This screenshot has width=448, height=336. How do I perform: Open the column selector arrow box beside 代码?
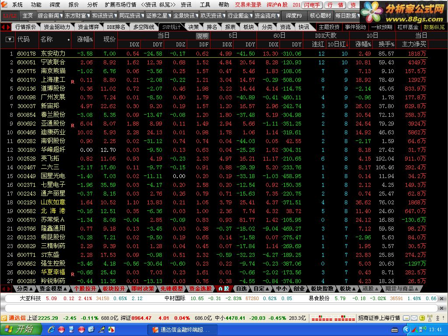click(10, 39)
